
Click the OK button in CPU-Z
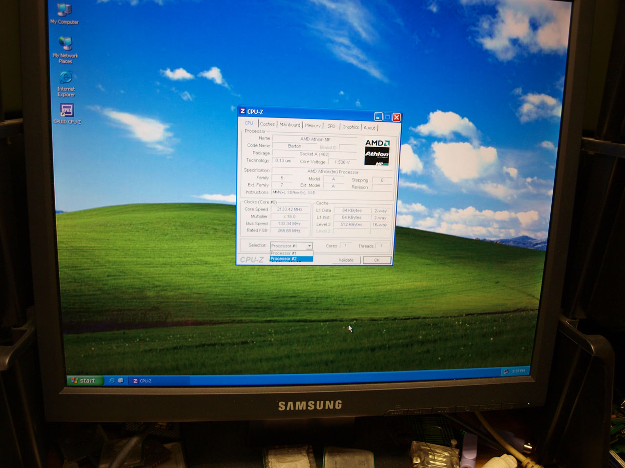click(377, 260)
